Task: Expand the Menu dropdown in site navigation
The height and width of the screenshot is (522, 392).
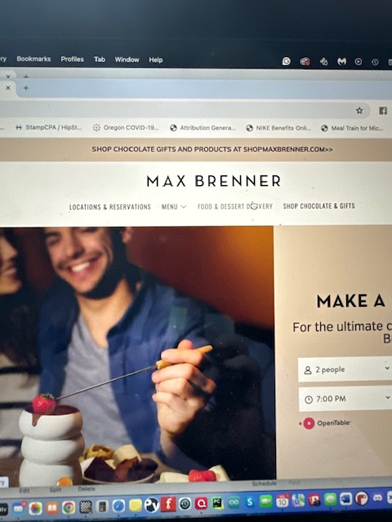Action: pyautogui.click(x=174, y=206)
